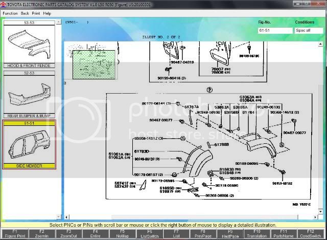Select part number 90179-06157 (2)
This screenshot has width=327, height=240.
[x=148, y=174]
